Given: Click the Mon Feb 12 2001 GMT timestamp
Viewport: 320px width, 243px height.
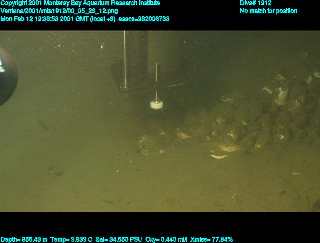Looking at the screenshot, I should click(58, 19).
